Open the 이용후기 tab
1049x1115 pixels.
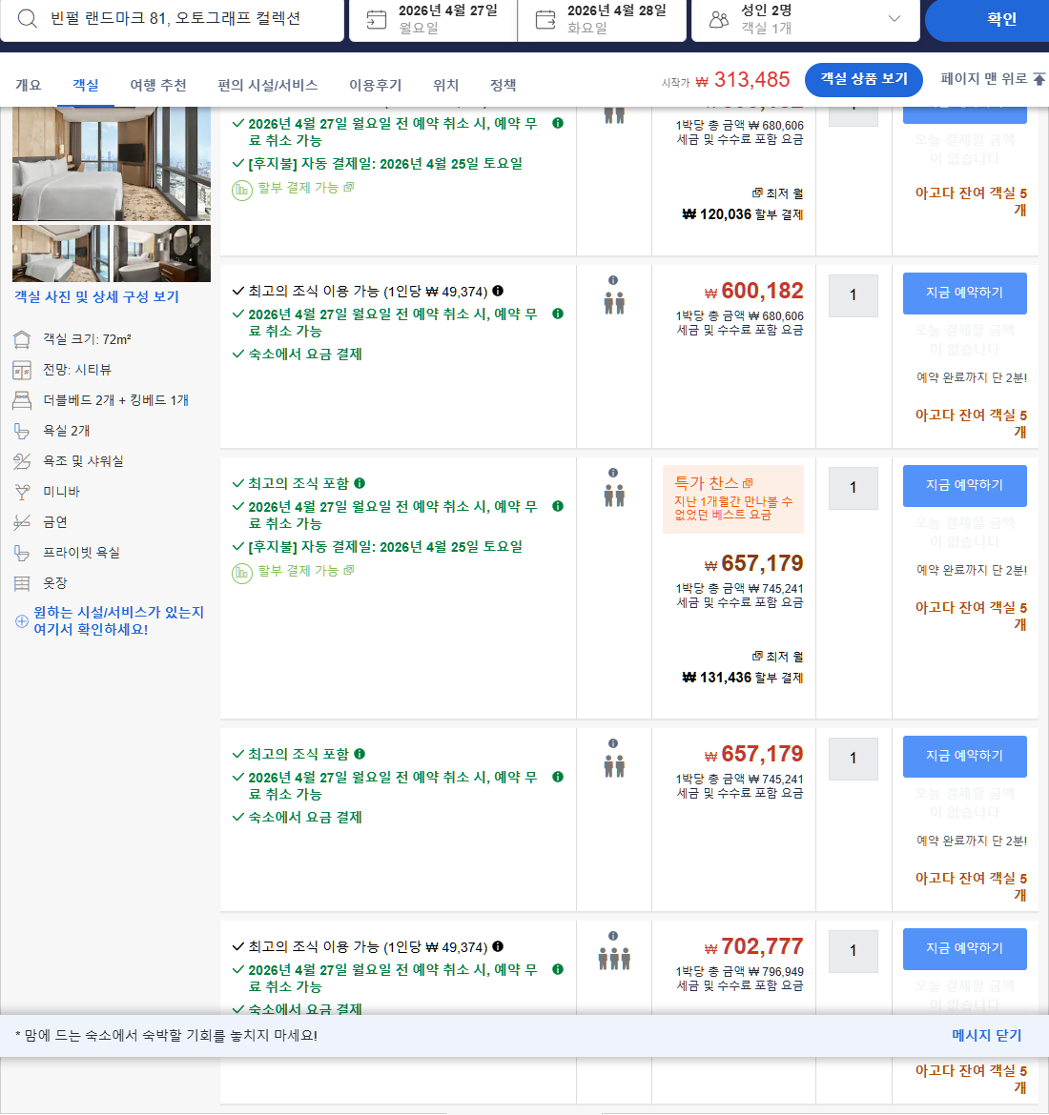375,86
